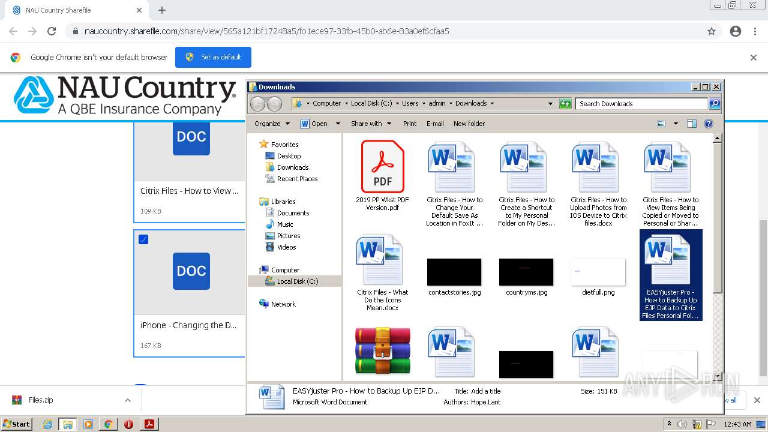Select EASYjuster Pro backup document icon
The width and height of the screenshot is (768, 432).
(667, 259)
